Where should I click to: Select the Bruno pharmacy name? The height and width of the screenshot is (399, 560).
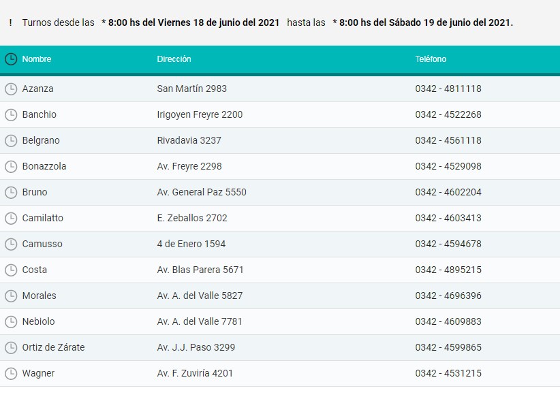(35, 192)
